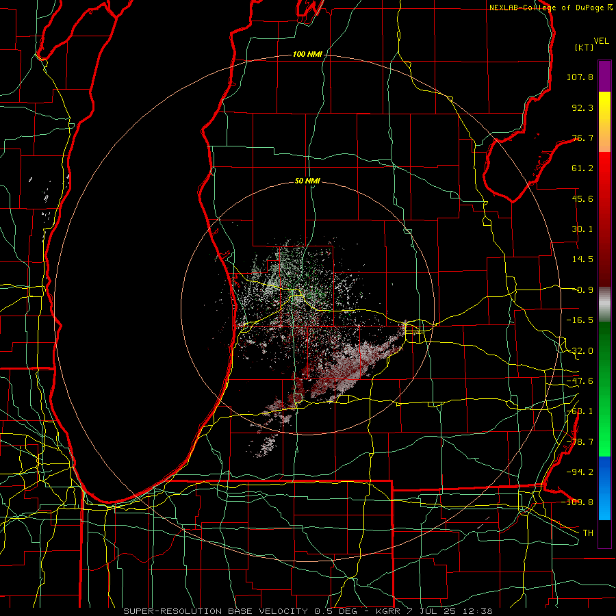Viewport: 616px width, 616px height.
Task: Select the -16.5 velocity scale value
Action: click(x=580, y=320)
